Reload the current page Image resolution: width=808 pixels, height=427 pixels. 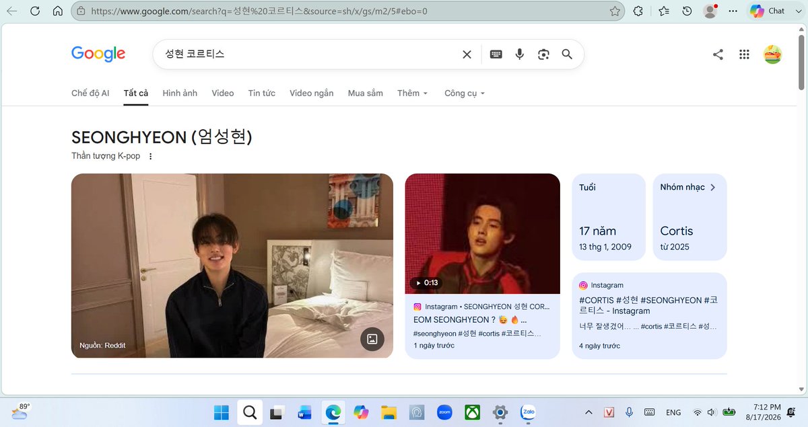click(x=35, y=11)
